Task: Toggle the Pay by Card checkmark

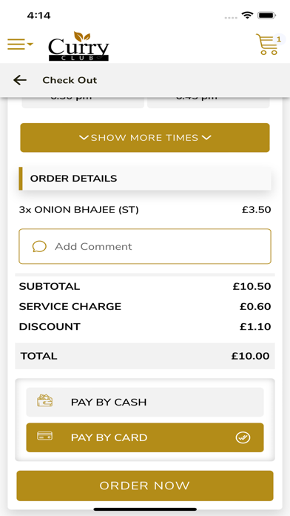Action: (243, 437)
